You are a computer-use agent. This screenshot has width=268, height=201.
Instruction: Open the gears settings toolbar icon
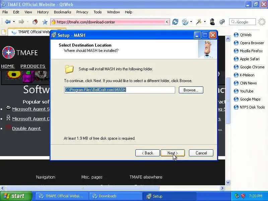(x=222, y=22)
